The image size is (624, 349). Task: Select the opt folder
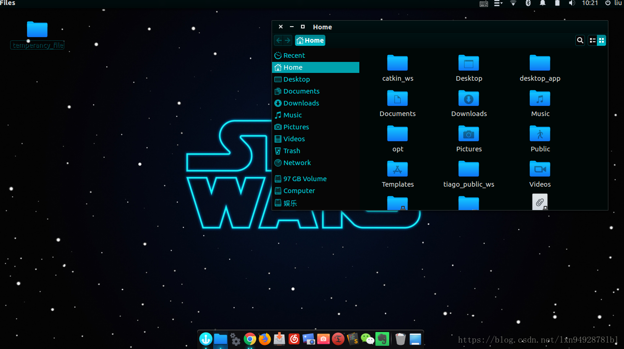click(397, 139)
